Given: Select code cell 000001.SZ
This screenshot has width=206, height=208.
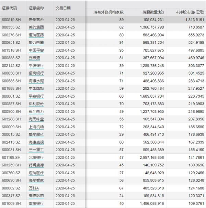Looking at the screenshot, I should pyautogui.click(x=11, y=96).
